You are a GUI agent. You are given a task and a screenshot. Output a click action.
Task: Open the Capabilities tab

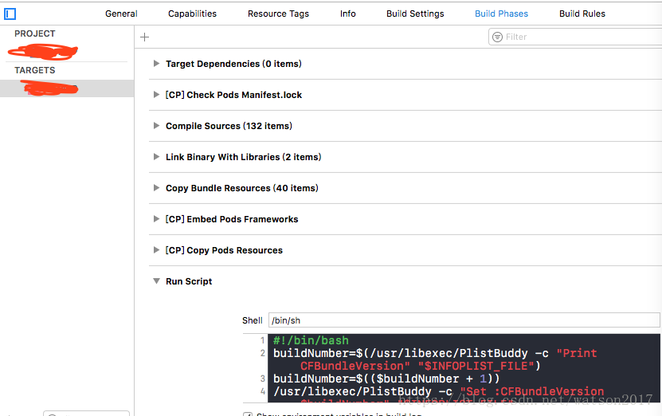pyautogui.click(x=192, y=14)
